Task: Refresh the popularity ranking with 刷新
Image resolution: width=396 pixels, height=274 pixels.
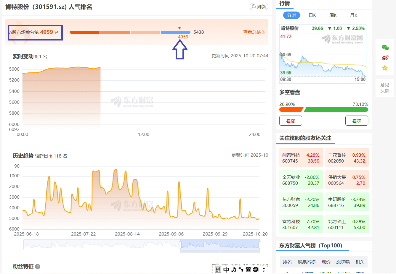Action: 259,7
